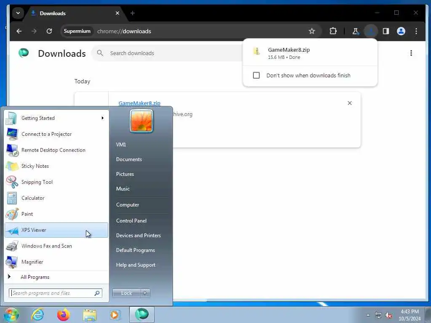Image resolution: width=431 pixels, height=323 pixels.
Task: Toggle the side panel icon
Action: pyautogui.click(x=386, y=31)
